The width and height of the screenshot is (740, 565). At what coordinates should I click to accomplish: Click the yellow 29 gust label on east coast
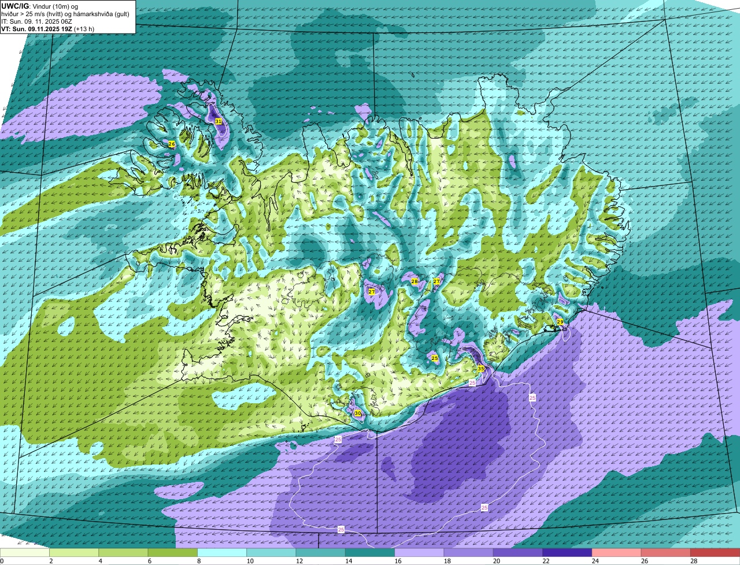coord(560,321)
